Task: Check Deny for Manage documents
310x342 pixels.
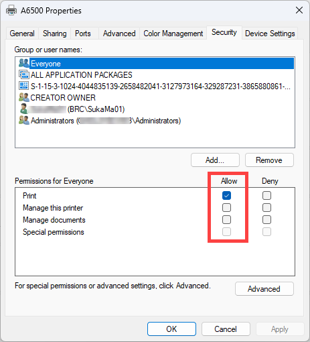Action: tap(266, 220)
